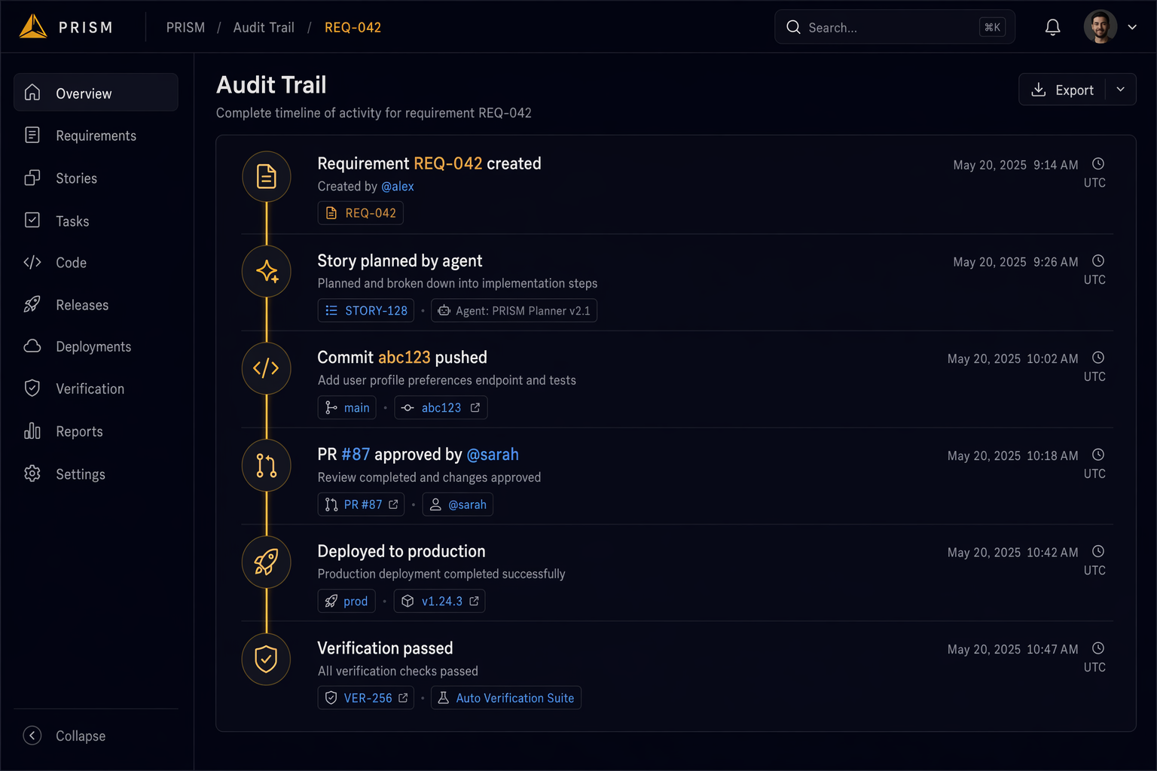
Task: Open the VER-256 verification link
Action: point(366,698)
